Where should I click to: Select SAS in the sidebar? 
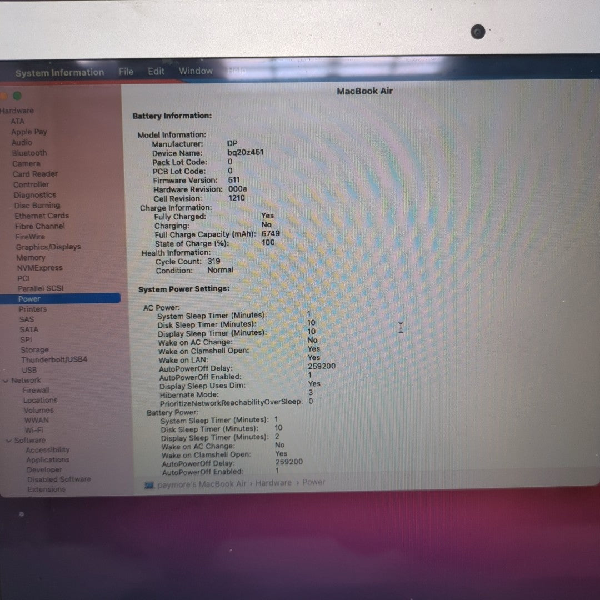coord(27,319)
